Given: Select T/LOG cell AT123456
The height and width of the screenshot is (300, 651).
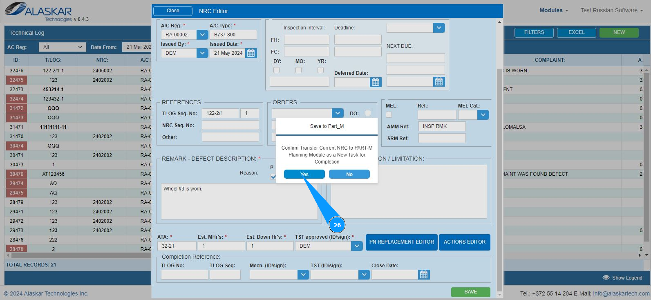Looking at the screenshot, I should coord(53,174).
